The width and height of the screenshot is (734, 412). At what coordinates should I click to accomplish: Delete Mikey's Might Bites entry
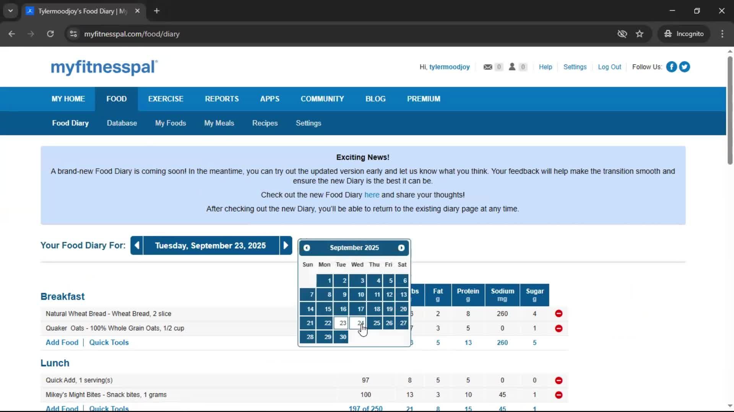click(x=559, y=395)
